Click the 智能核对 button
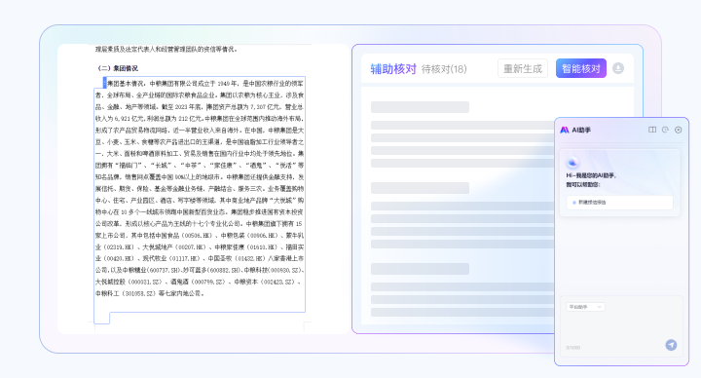 580,68
